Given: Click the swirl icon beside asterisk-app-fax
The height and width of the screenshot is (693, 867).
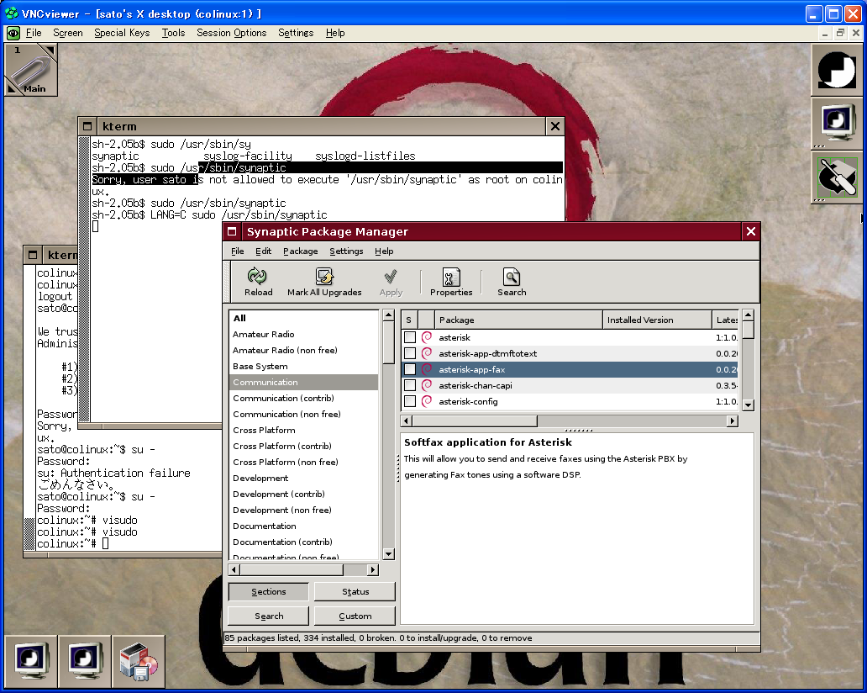Looking at the screenshot, I should pyautogui.click(x=426, y=369).
